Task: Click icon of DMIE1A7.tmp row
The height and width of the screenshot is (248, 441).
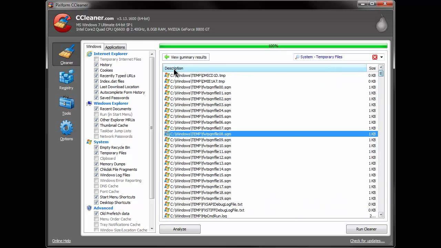Action: [x=167, y=81]
